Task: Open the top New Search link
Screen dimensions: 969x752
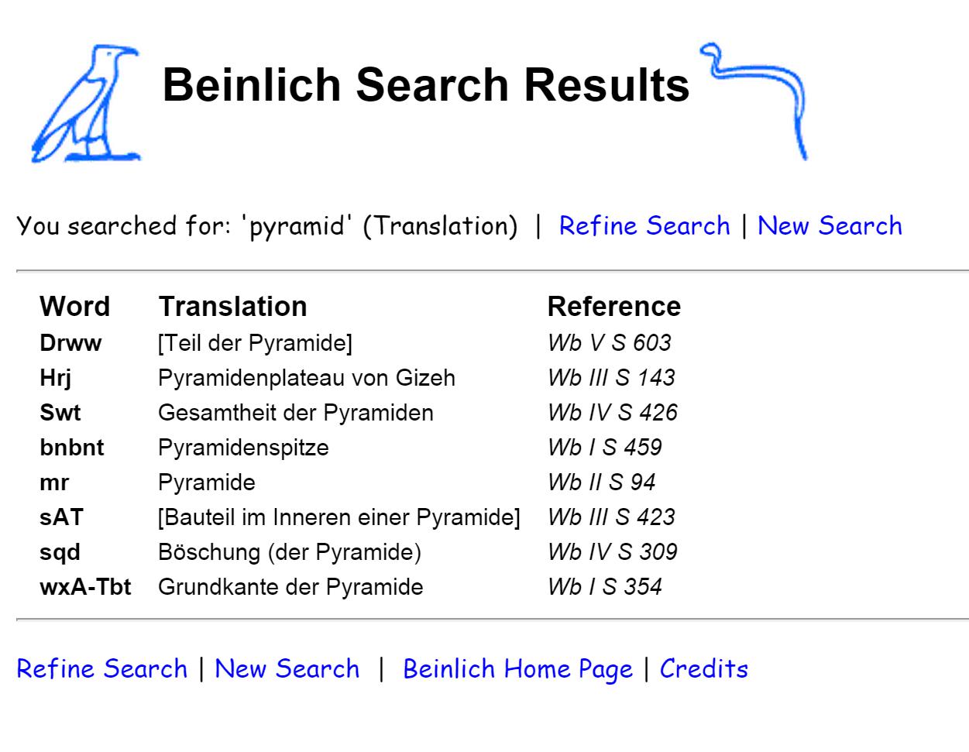Action: (x=830, y=225)
